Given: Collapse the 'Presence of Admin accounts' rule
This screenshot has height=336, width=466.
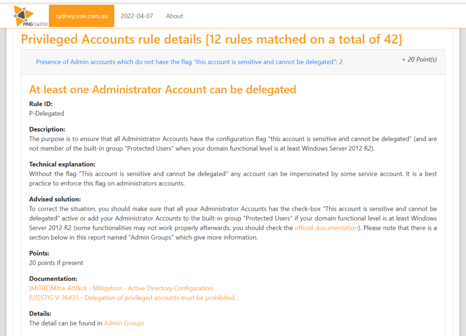Looking at the screenshot, I should click(x=189, y=62).
